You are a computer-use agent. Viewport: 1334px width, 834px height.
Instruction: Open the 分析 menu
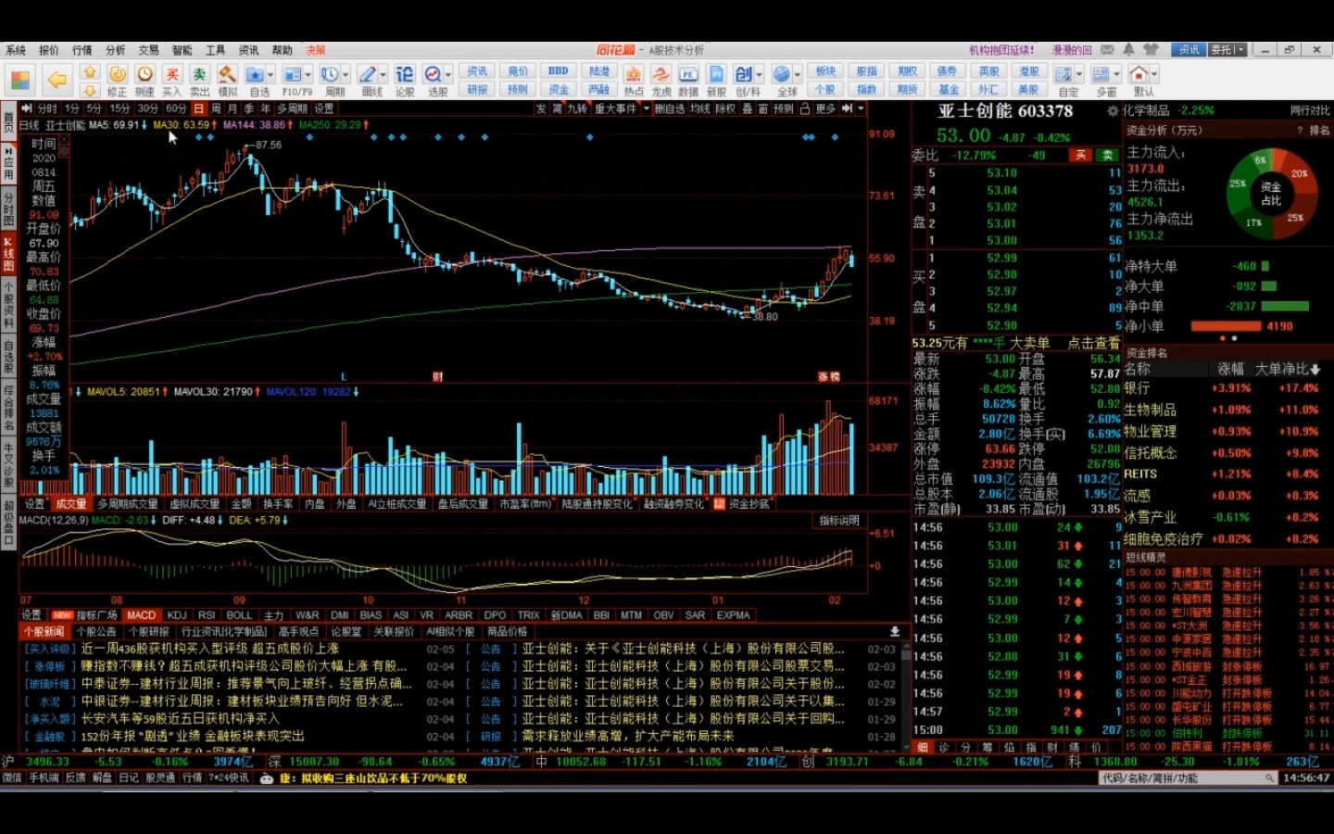point(116,50)
